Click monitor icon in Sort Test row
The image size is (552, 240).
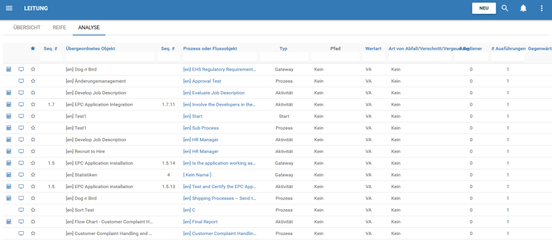coord(21,210)
